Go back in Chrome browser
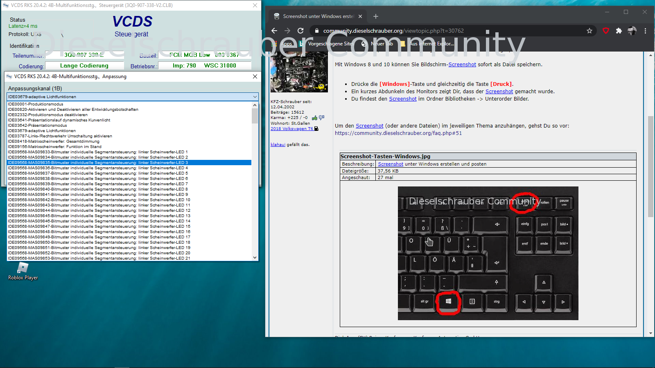 (274, 31)
